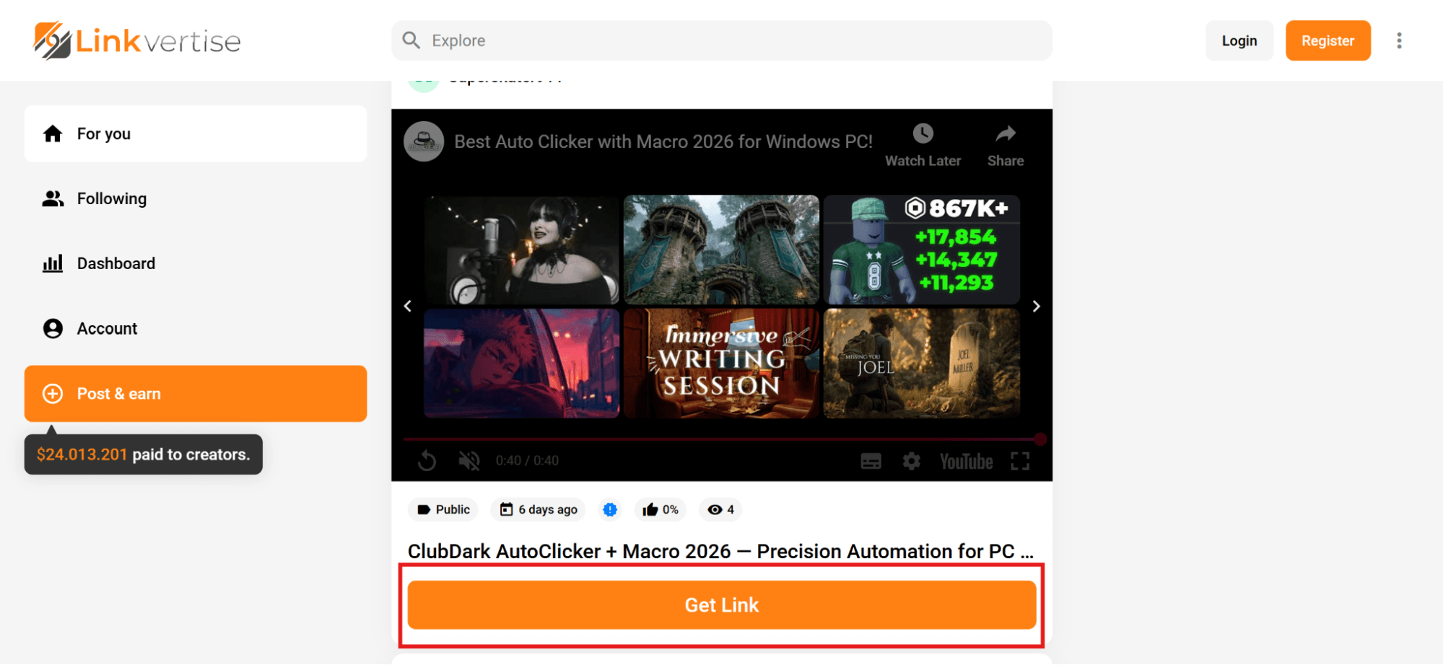Click the Get Link button

722,605
